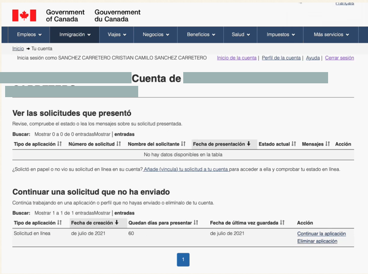368x274 pixels.
Task: Open the Impuestos menu
Action: [281, 35]
